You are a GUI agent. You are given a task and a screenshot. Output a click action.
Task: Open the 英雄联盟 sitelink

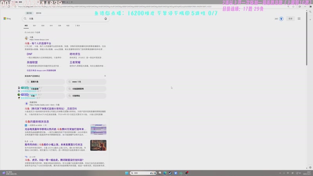click(32, 62)
